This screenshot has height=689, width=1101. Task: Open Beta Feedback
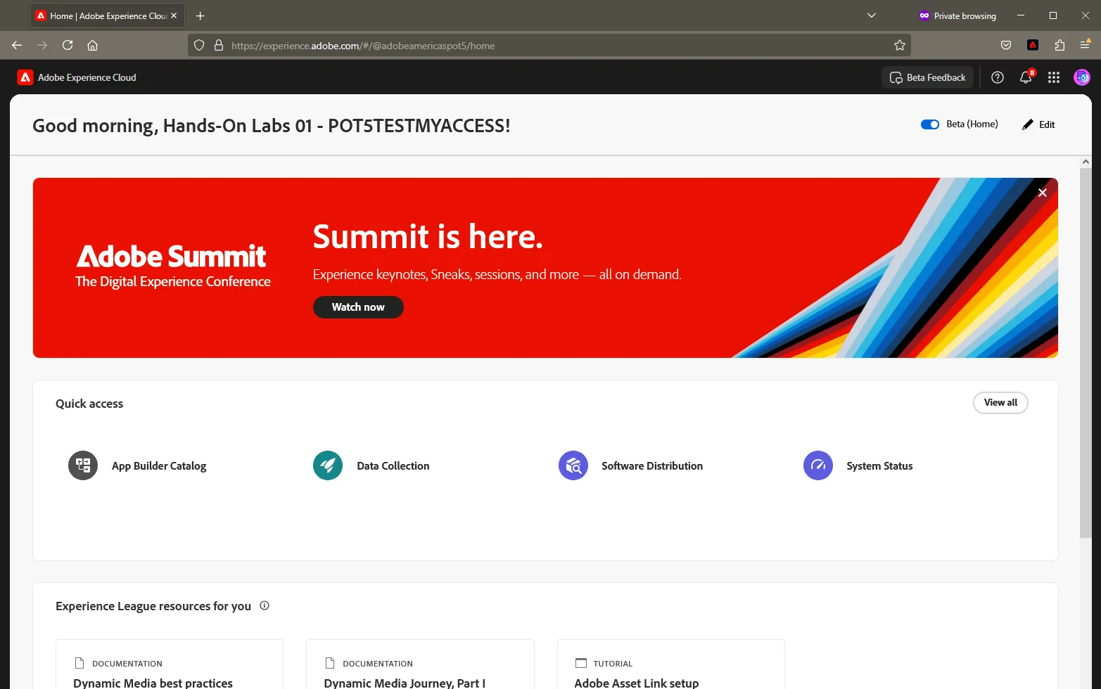coord(928,77)
